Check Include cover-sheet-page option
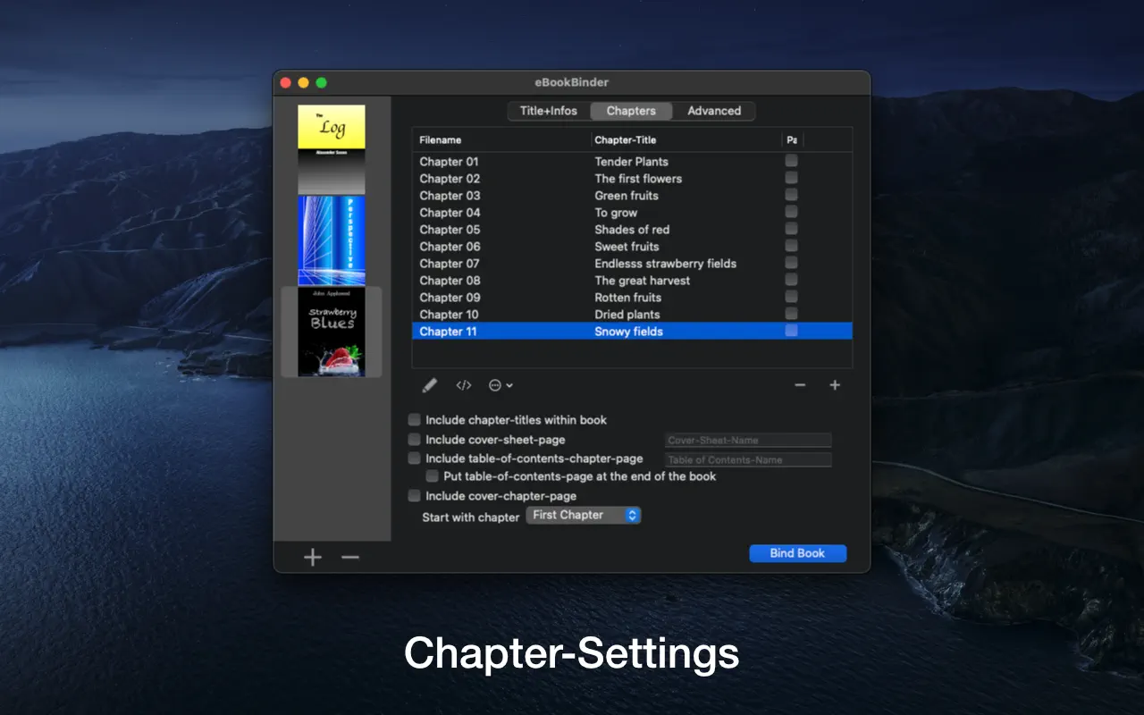The image size is (1144, 715). click(415, 440)
